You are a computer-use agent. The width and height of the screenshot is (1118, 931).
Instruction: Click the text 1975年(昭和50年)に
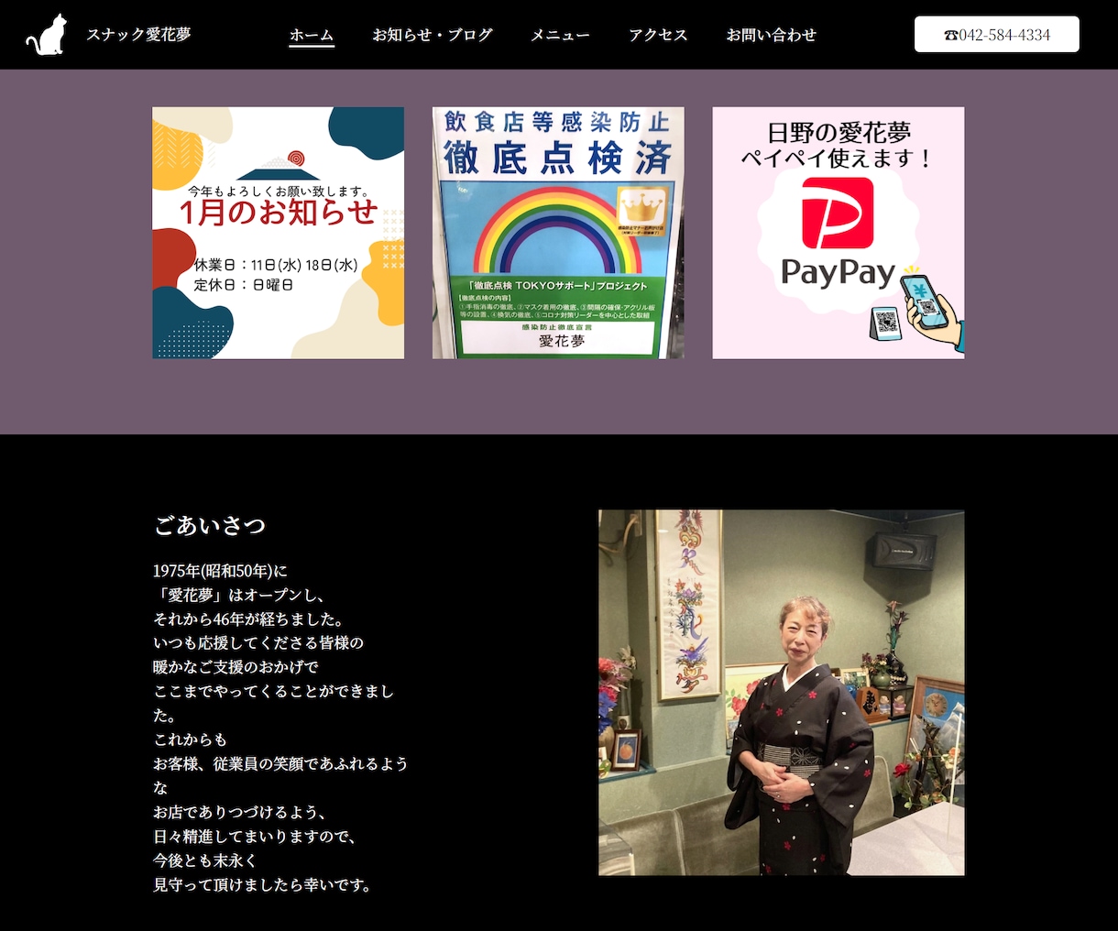click(220, 571)
